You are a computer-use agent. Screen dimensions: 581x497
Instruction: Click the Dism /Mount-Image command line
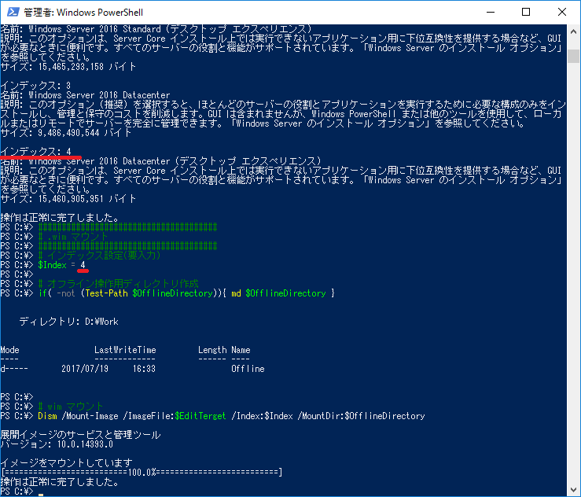pos(231,416)
